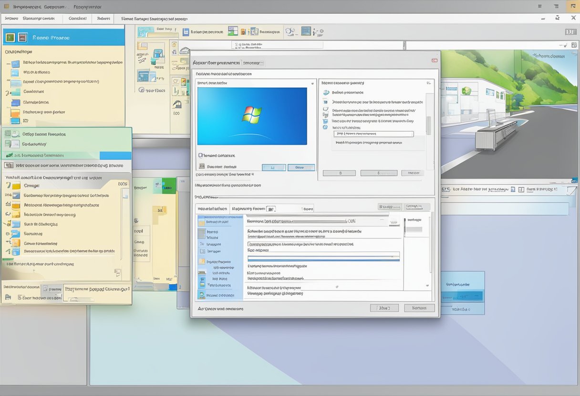Screen dimensions: 580x396
Task: Open the dropdown beside the dialog title
Action: (253, 63)
